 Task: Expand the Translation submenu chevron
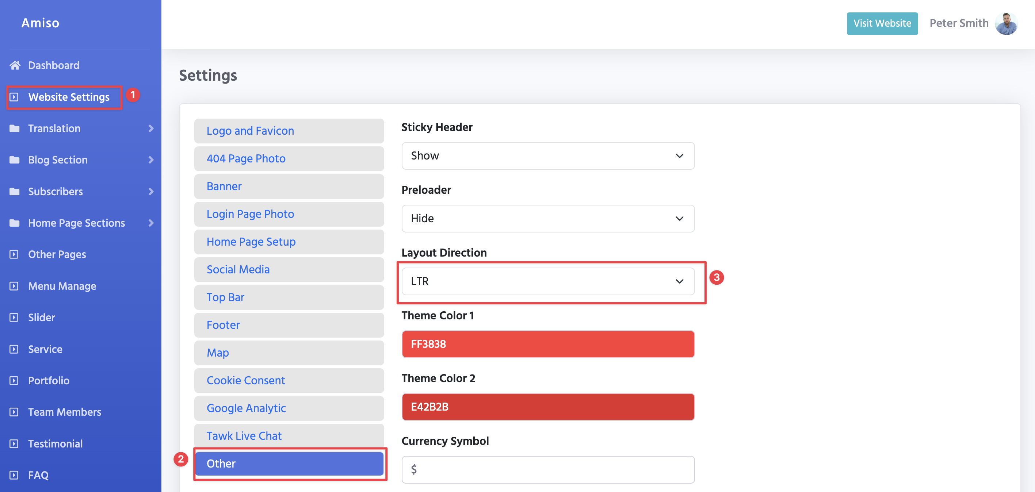click(x=151, y=128)
